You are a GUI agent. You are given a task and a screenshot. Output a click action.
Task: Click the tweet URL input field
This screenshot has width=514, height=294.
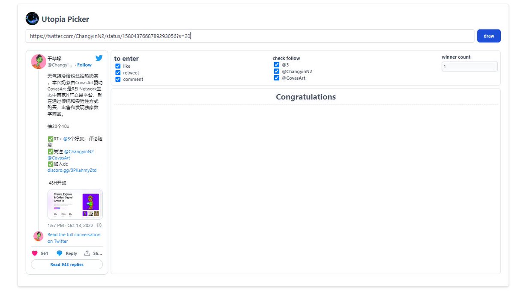[250, 36]
